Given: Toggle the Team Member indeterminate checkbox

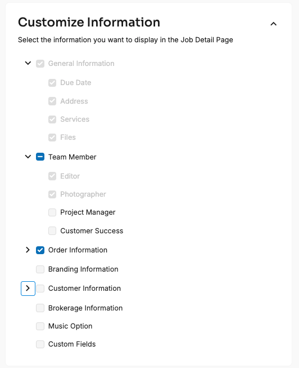Looking at the screenshot, I should 40,157.
